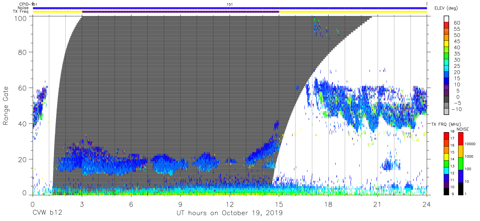Click the '6' tick on the UT hours axis
Viewport: 480px width, 221px height.
pos(131,204)
